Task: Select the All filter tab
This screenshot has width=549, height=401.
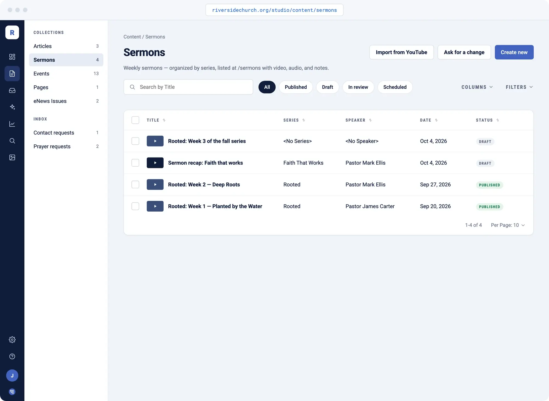Action: pyautogui.click(x=267, y=87)
